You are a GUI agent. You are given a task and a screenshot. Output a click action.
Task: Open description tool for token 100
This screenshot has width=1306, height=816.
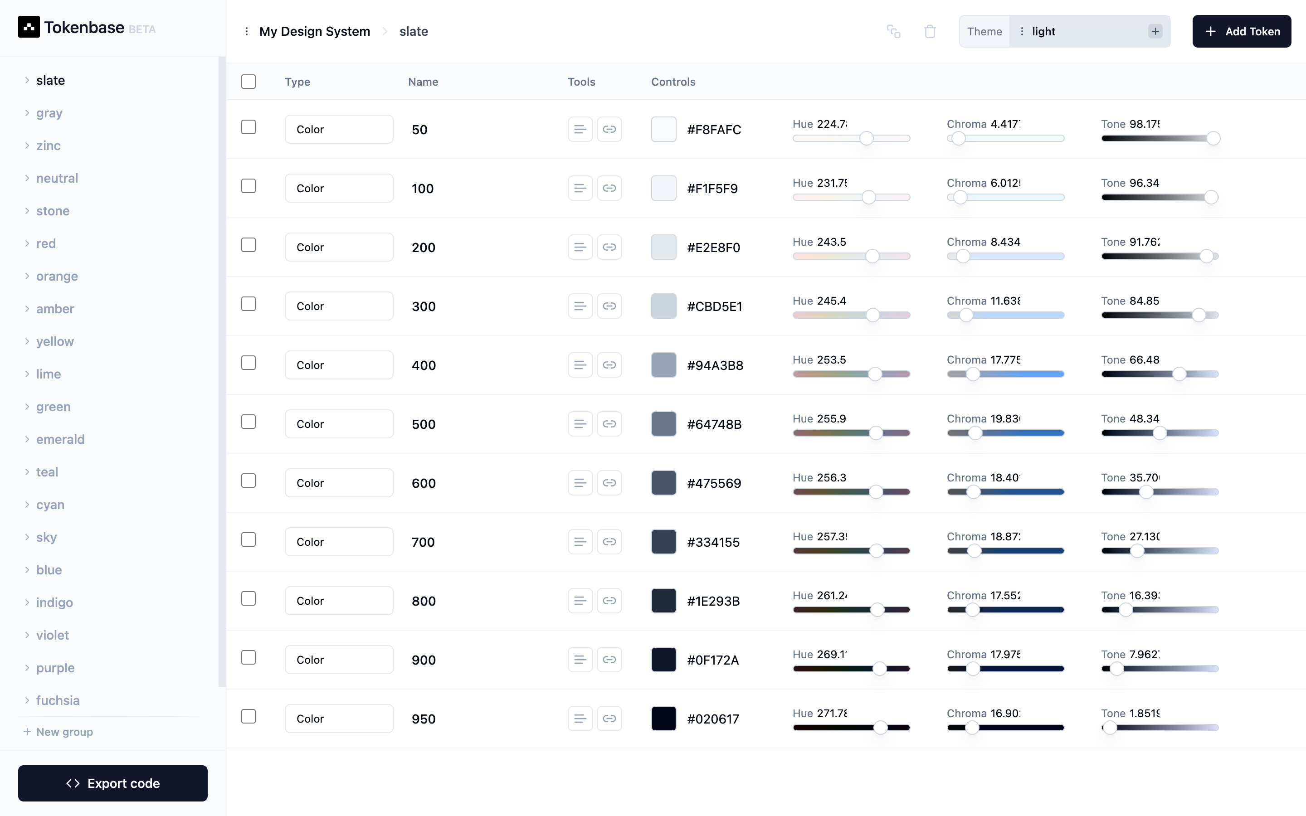click(x=580, y=188)
